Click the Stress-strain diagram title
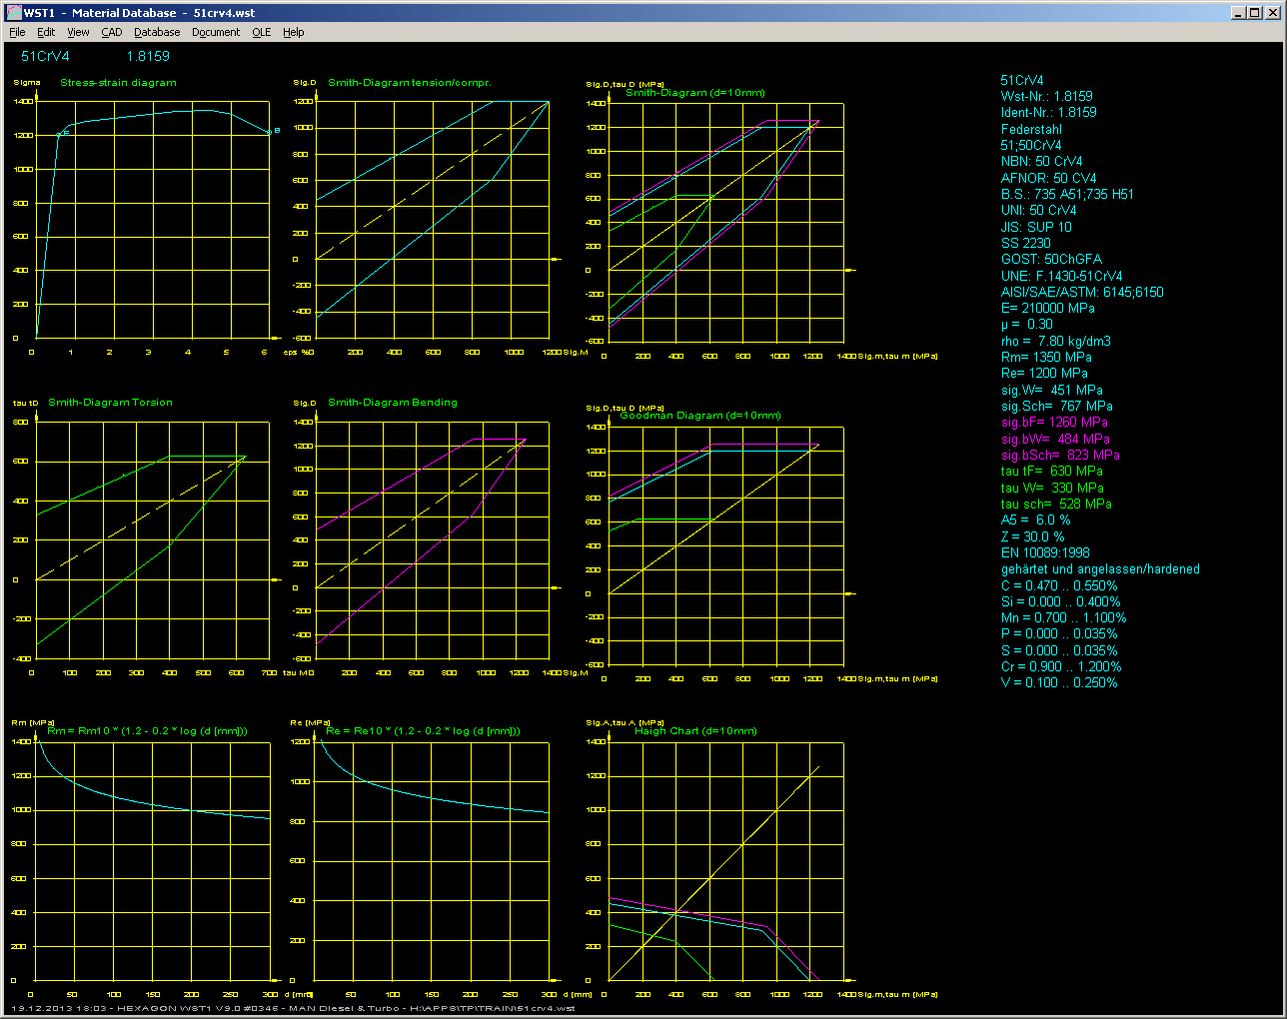Image resolution: width=1287 pixels, height=1019 pixels. point(118,83)
